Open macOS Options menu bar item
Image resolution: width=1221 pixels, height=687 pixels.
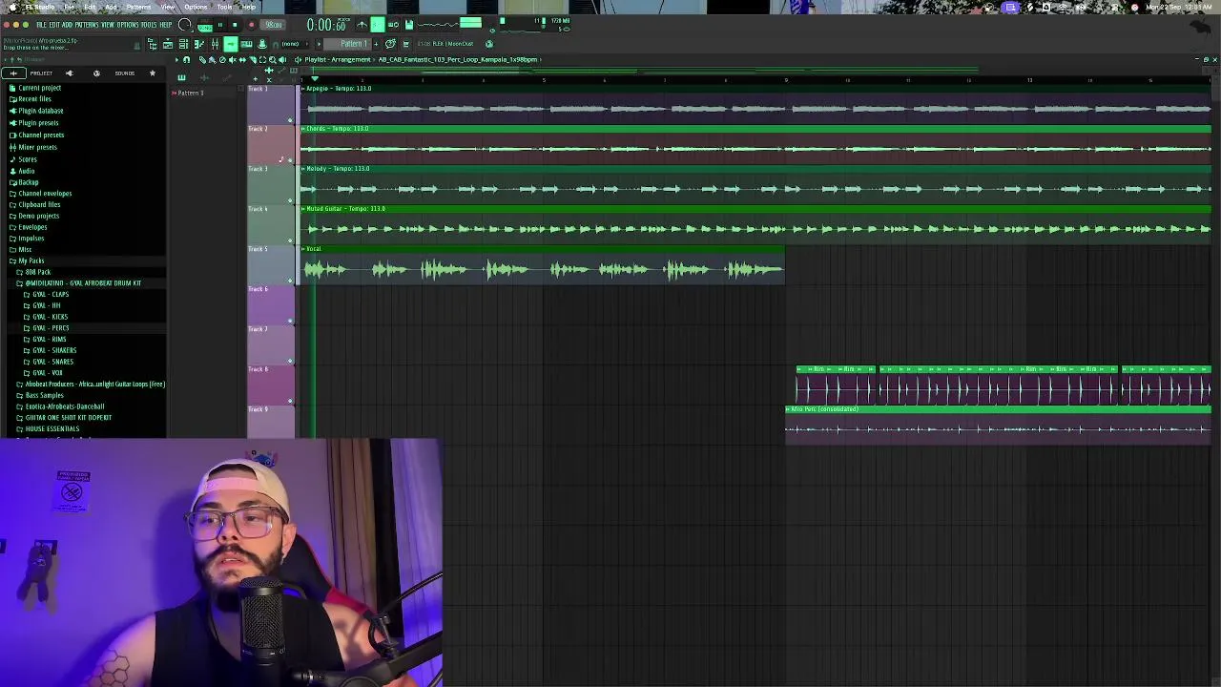tap(196, 7)
